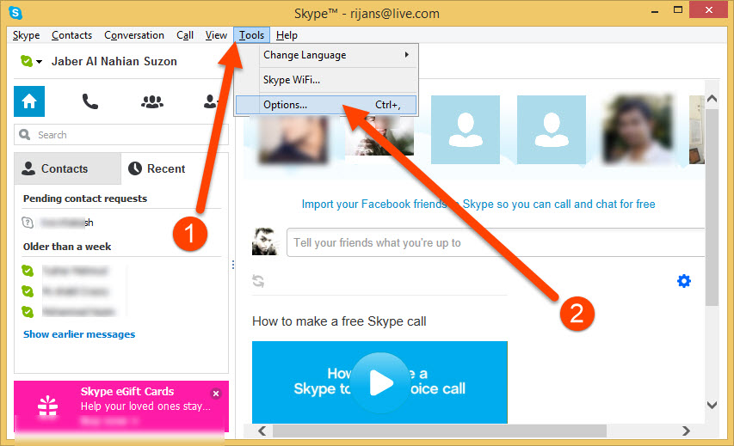This screenshot has width=734, height=446.
Task: Click the mood message input box
Action: click(x=496, y=242)
